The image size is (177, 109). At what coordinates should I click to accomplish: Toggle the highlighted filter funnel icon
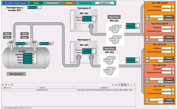125,85
